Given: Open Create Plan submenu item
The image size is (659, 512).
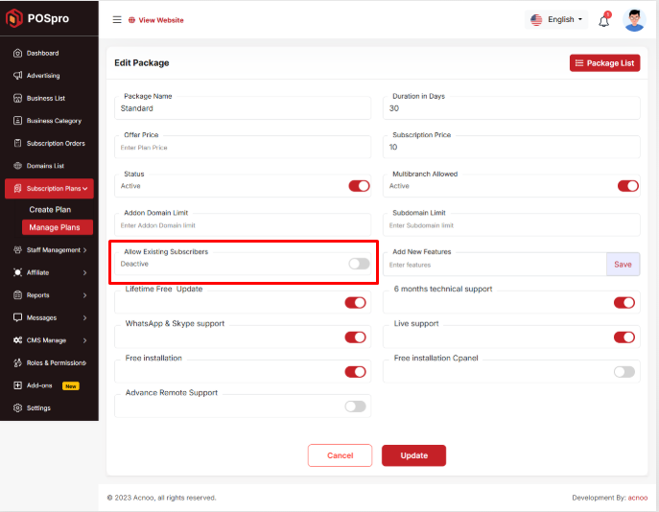Looking at the screenshot, I should [x=50, y=209].
